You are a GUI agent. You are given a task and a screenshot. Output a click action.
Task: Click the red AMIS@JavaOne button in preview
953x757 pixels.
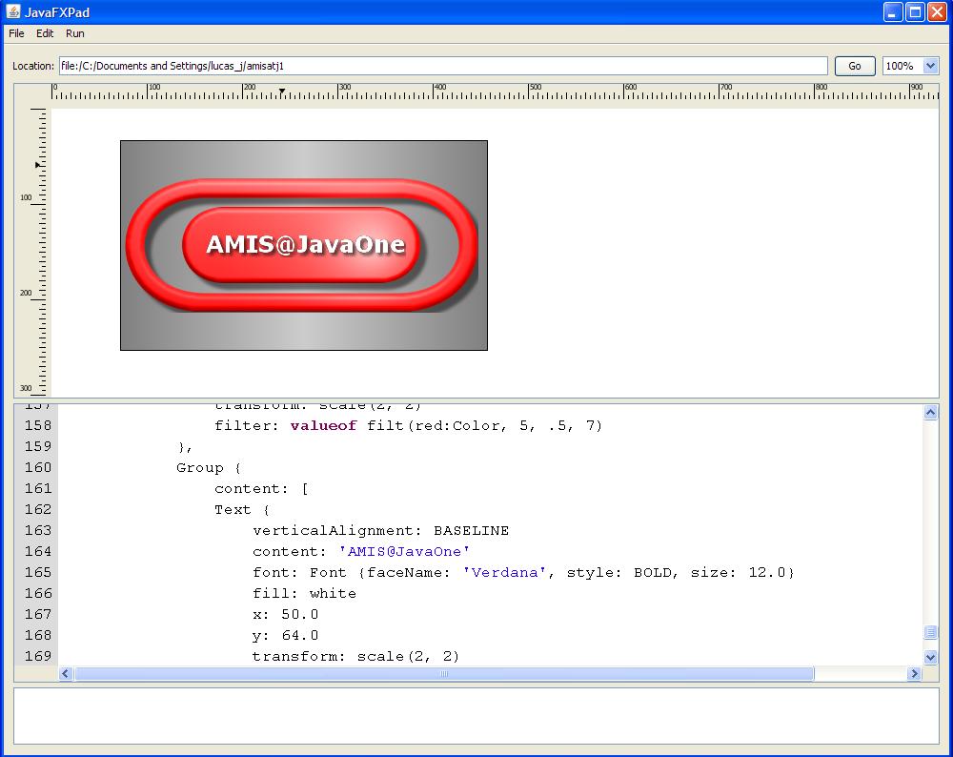302,245
